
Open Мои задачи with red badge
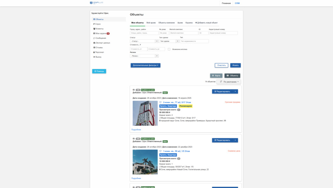101,33
